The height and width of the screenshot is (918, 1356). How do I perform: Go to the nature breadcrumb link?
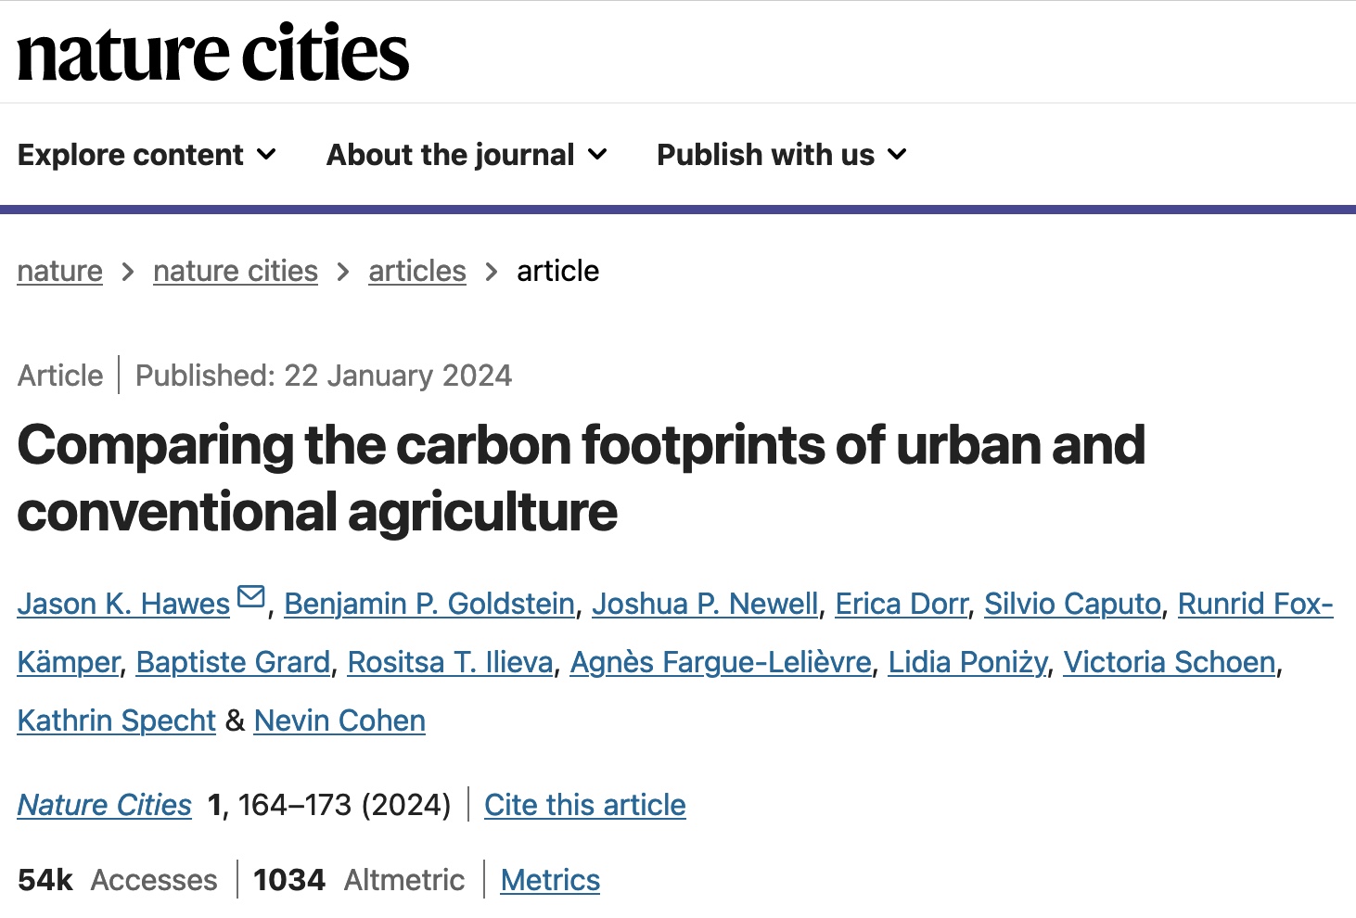[60, 271]
